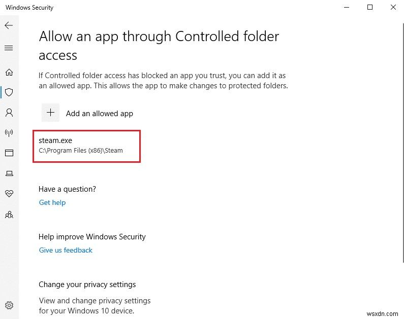This screenshot has height=319, width=404.
Task: Open Device performance & health heart icon
Action: coord(9,194)
